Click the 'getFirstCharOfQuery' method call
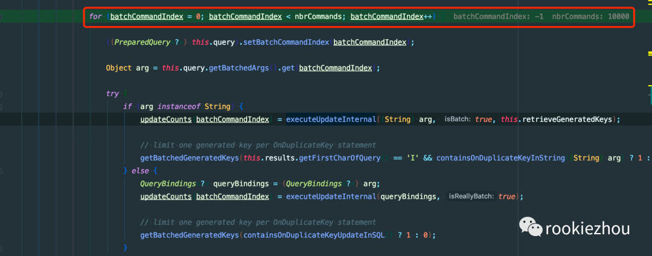652x256 pixels. [x=339, y=158]
